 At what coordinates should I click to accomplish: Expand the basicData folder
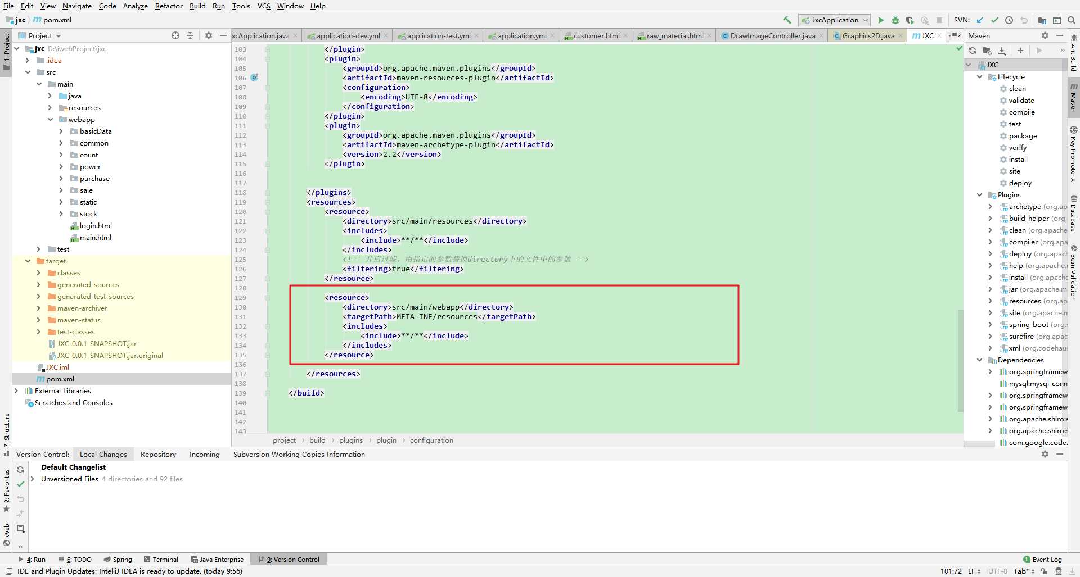pyautogui.click(x=61, y=131)
